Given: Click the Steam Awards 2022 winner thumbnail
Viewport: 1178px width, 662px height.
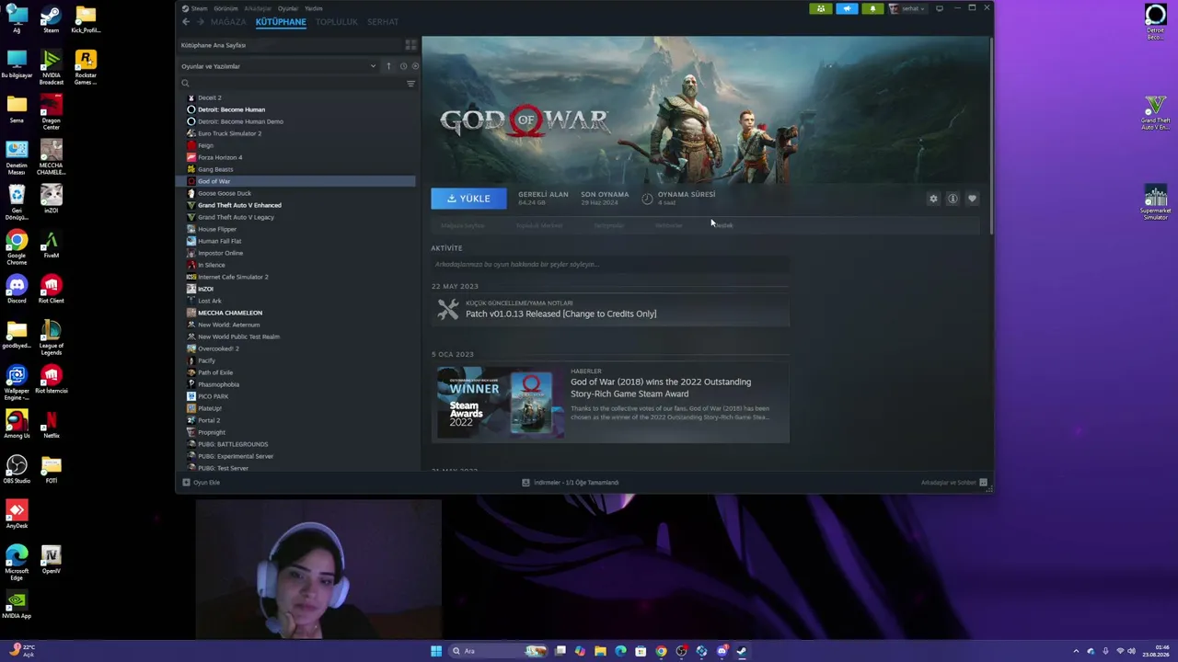Looking at the screenshot, I should click(500, 403).
